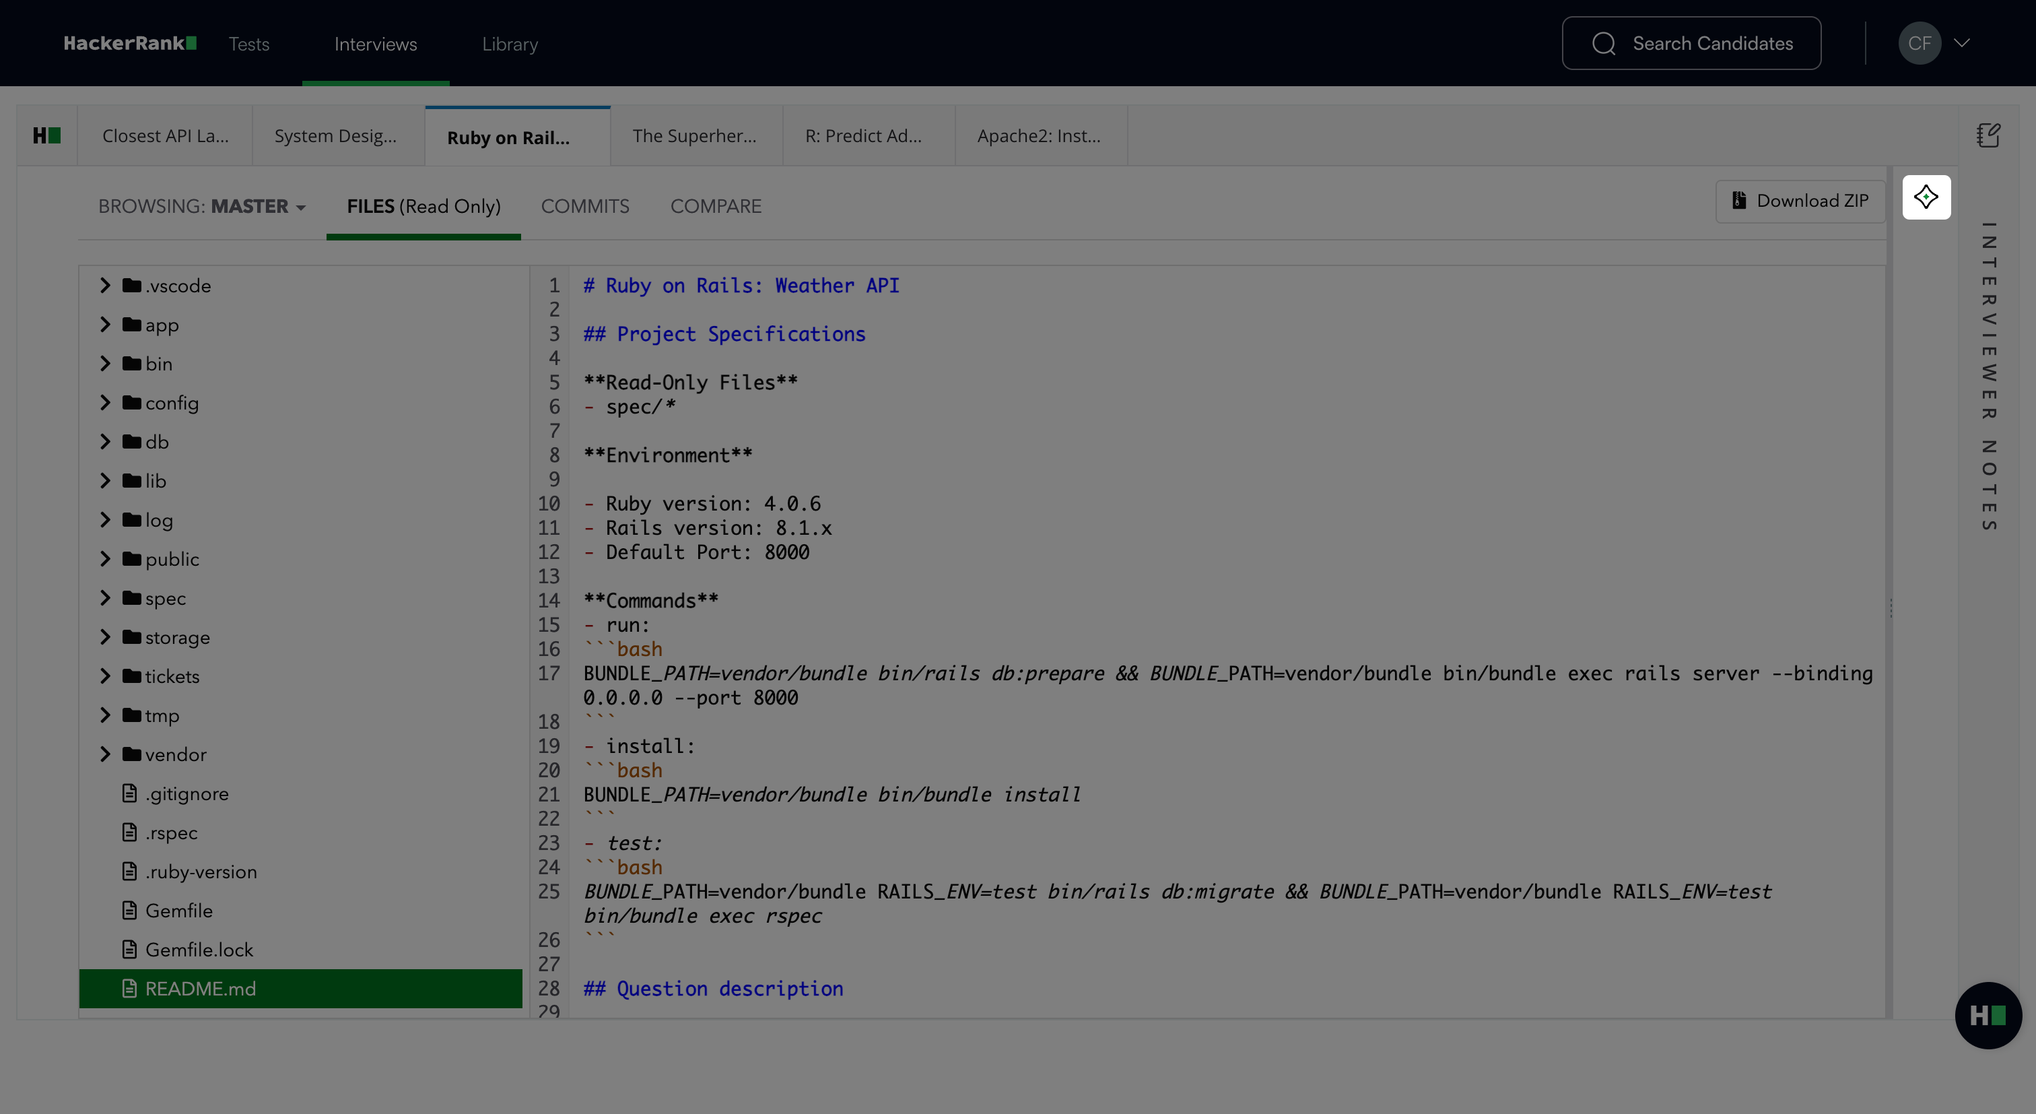Open the Tests page
This screenshot has width=2036, height=1114.
point(249,44)
